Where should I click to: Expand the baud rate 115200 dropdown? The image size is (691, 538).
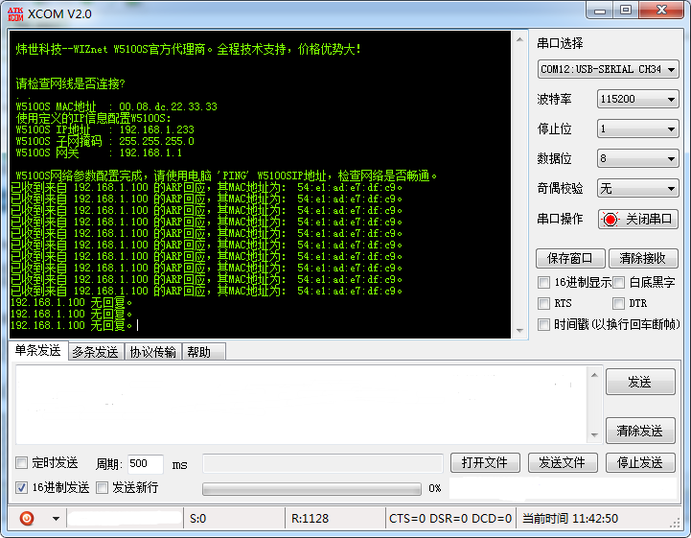click(x=637, y=99)
